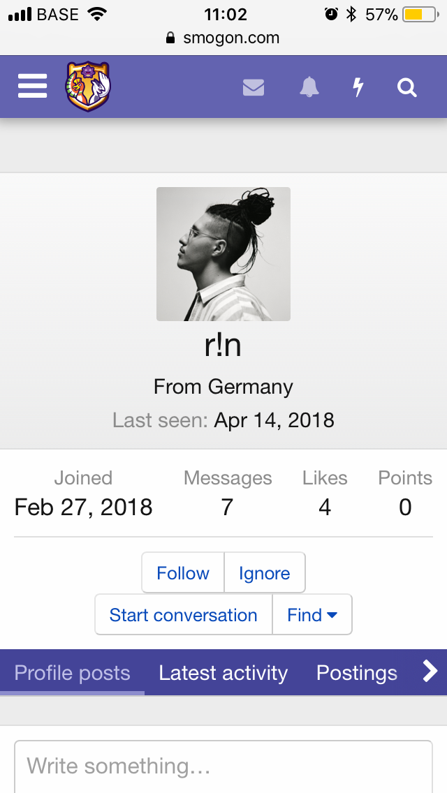Tap the Smogon shield logo
The image size is (447, 793).
click(88, 87)
